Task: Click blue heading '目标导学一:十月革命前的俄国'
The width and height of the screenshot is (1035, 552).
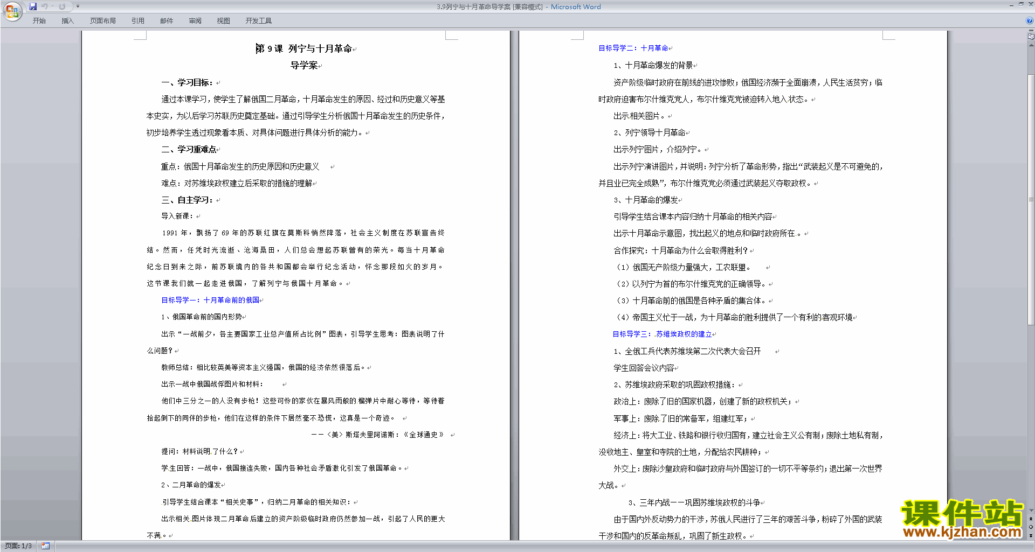Action: [x=210, y=300]
